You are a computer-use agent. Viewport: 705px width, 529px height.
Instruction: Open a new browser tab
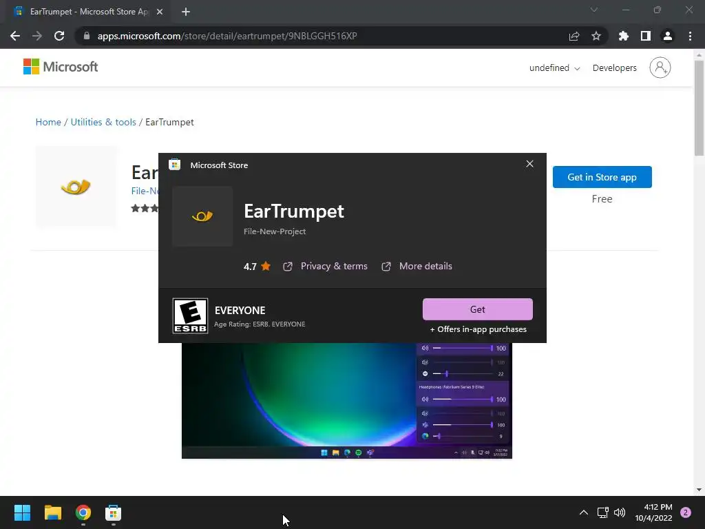[186, 12]
